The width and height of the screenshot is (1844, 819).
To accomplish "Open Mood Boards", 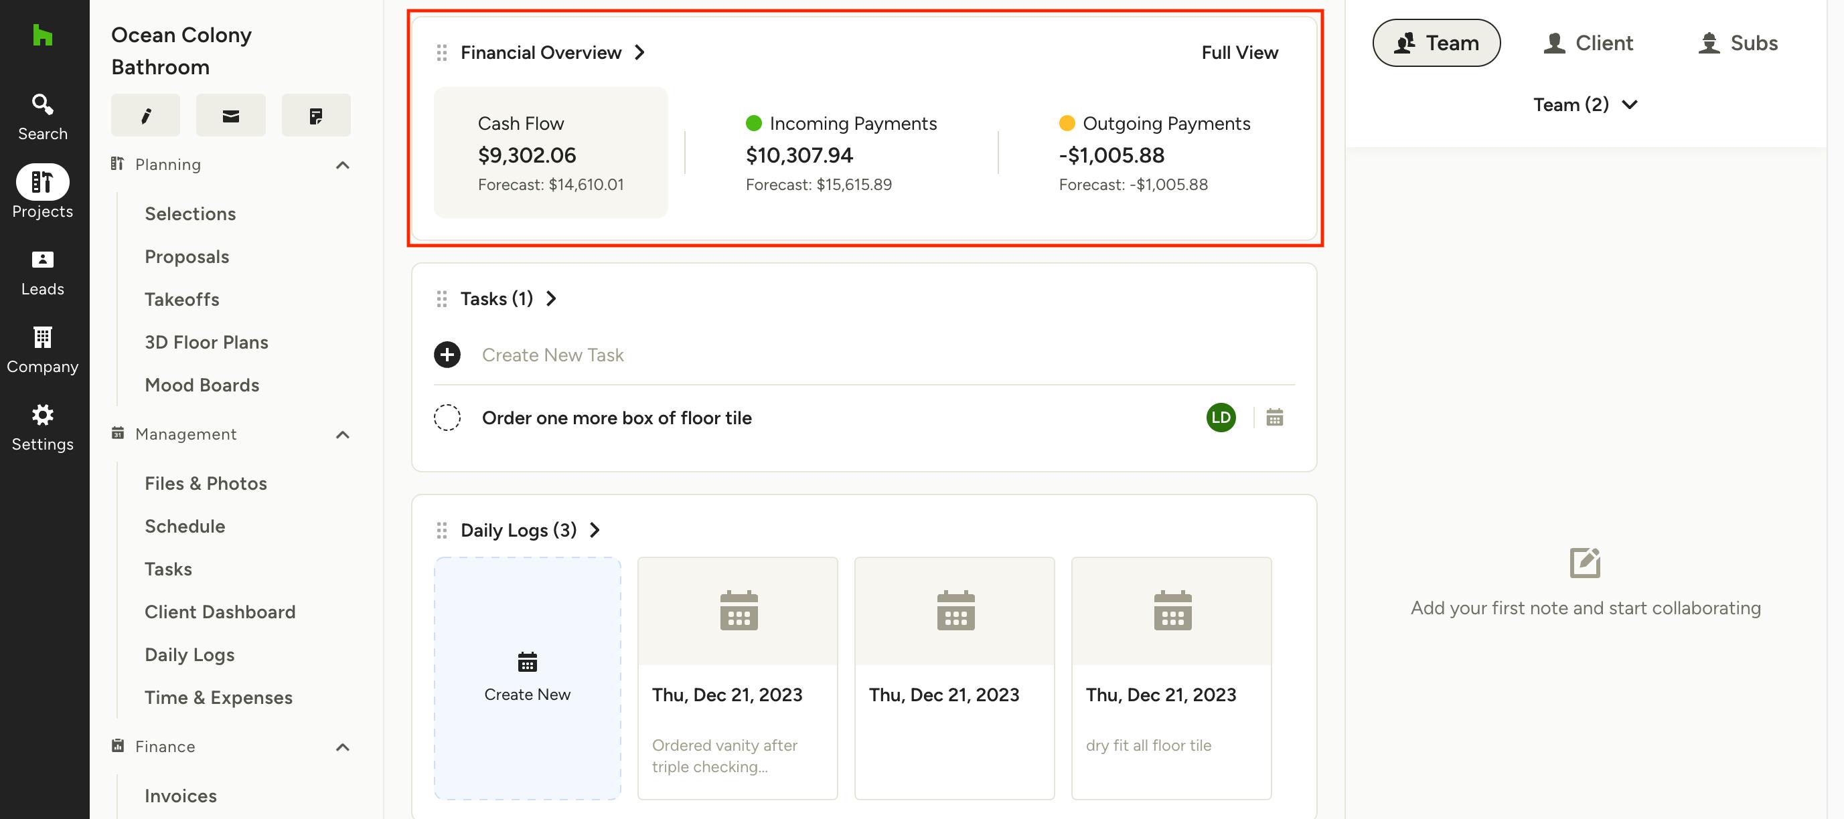I will (x=202, y=385).
